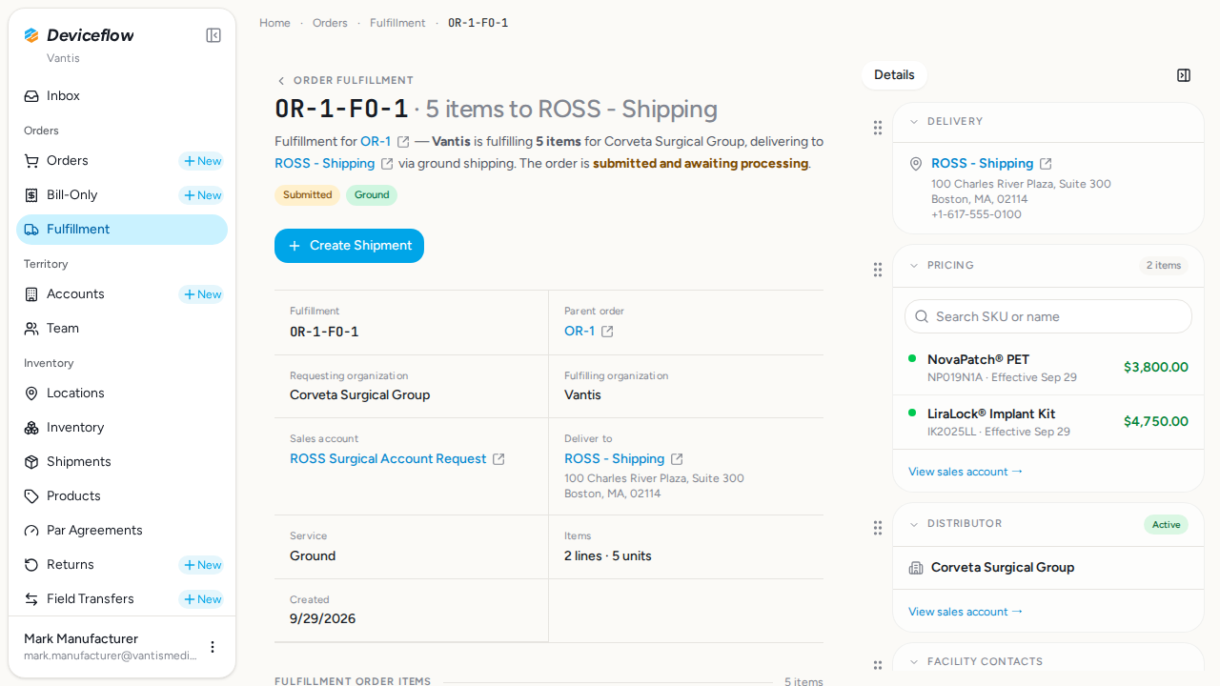
Task: Click Search SKU or name field
Action: pyautogui.click(x=1048, y=316)
